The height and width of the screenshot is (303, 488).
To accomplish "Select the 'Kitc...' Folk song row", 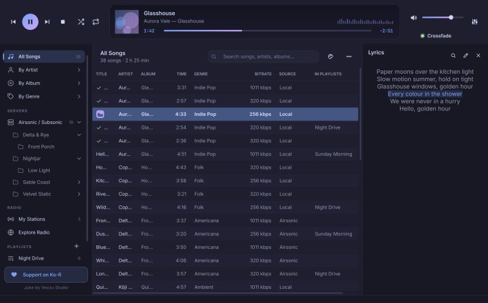I will pyautogui.click(x=225, y=180).
